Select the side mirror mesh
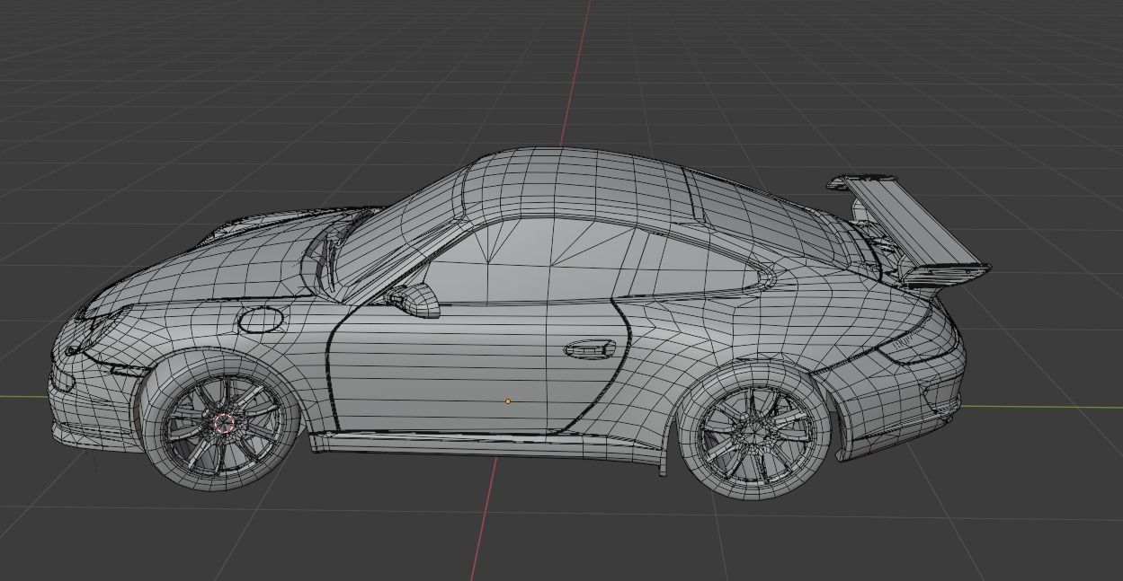Screen dimensions: 1123x581 pyautogui.click(x=412, y=300)
